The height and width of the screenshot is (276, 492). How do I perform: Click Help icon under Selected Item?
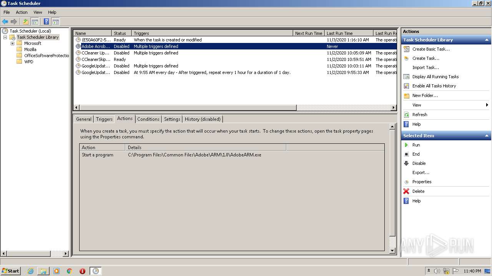(406, 201)
